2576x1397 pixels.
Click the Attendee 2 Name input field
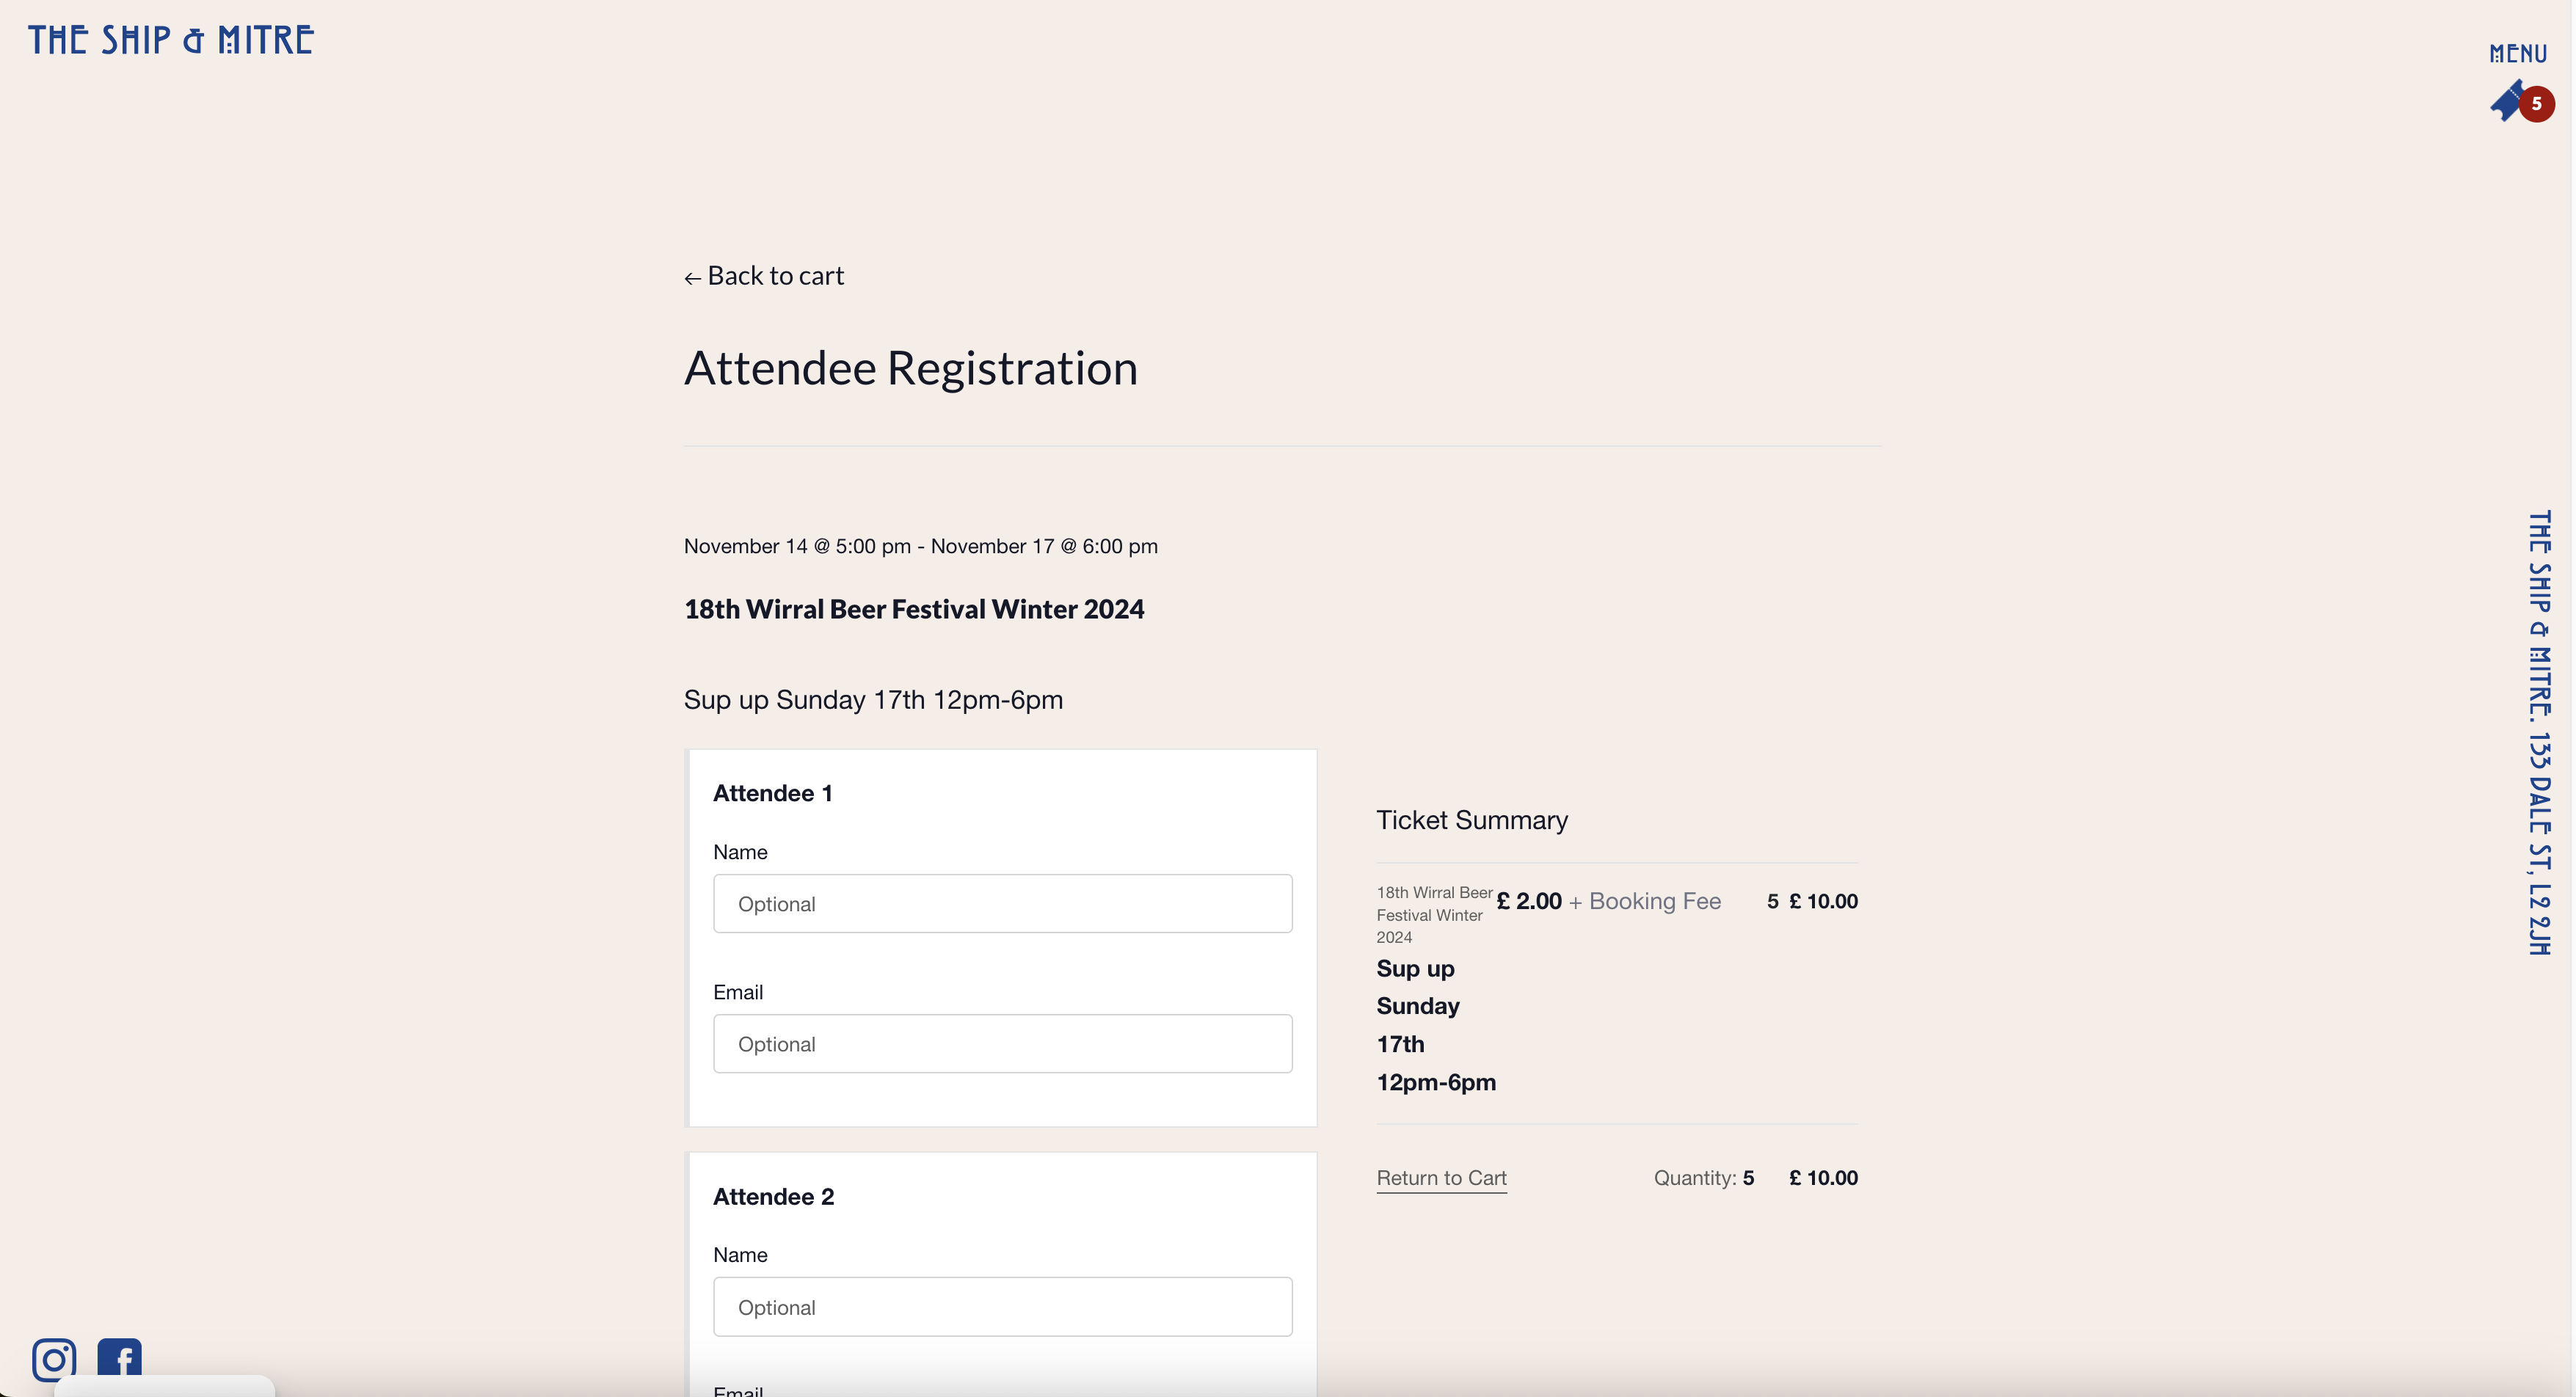point(1003,1306)
